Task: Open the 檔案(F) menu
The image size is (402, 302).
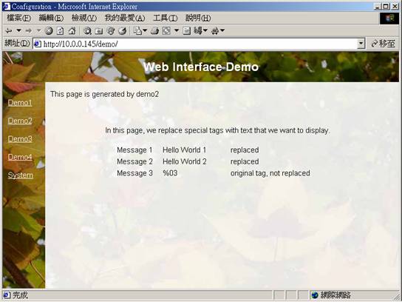Action: coord(18,18)
